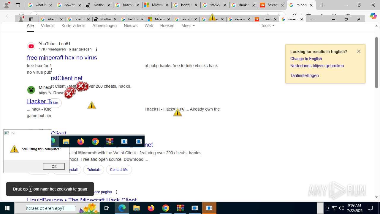
Task: Expand the Tools dropdown
Action: pyautogui.click(x=267, y=26)
